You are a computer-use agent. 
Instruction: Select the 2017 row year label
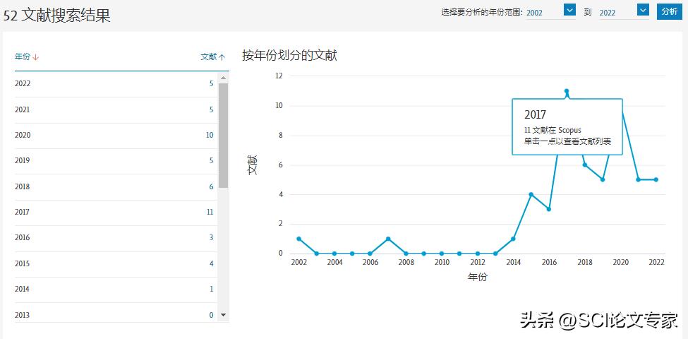coord(23,212)
